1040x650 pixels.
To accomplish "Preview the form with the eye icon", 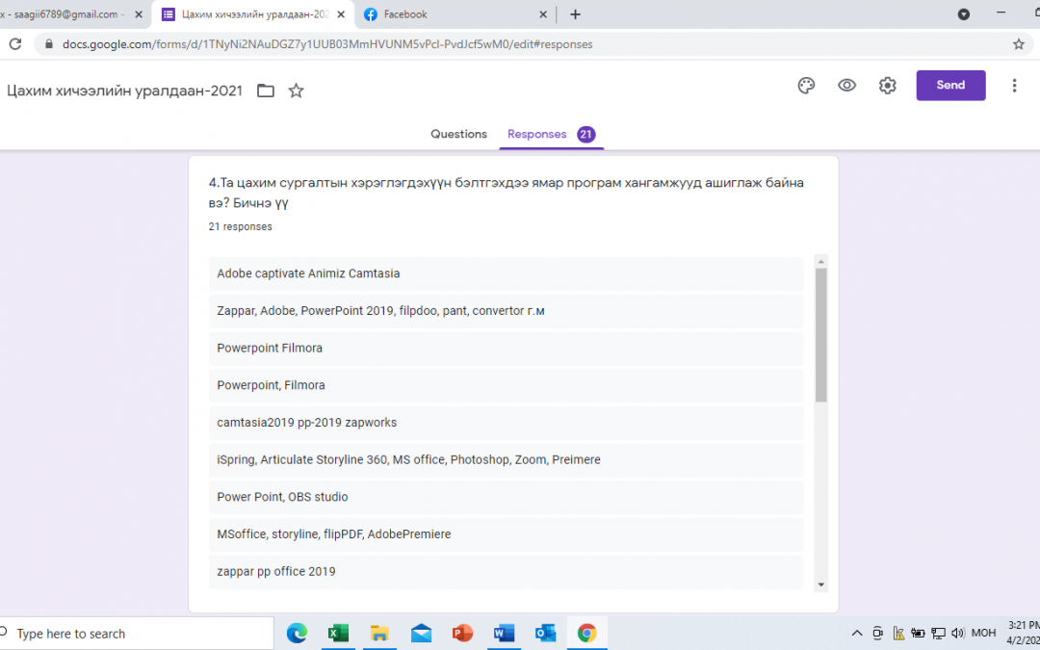I will [x=847, y=86].
